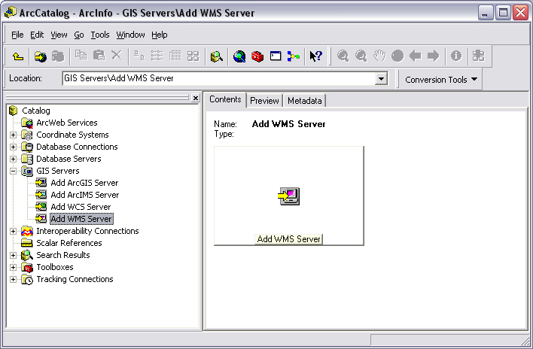Click the Up One Level toolbar icon
The width and height of the screenshot is (533, 349).
17,56
